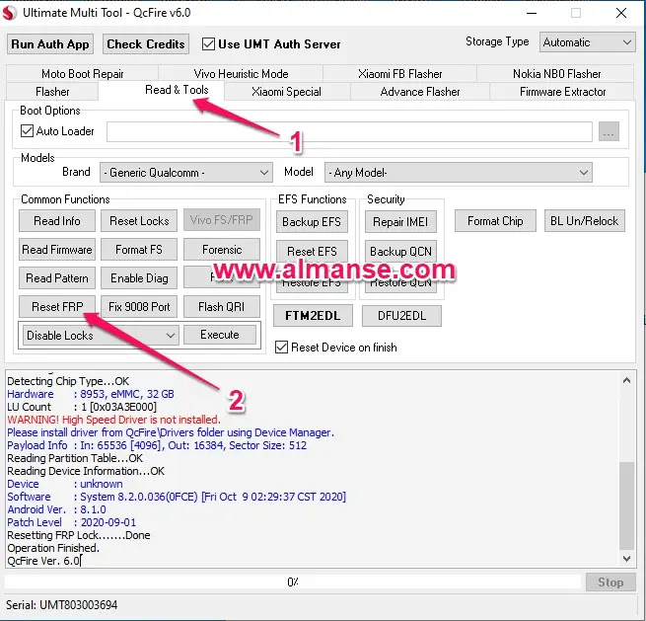Close the QcFire window
Screen dimensions: 646x621
[x=621, y=13]
